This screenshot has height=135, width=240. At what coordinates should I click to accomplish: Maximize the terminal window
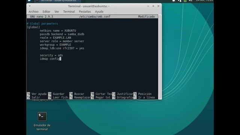(x=153, y=6)
